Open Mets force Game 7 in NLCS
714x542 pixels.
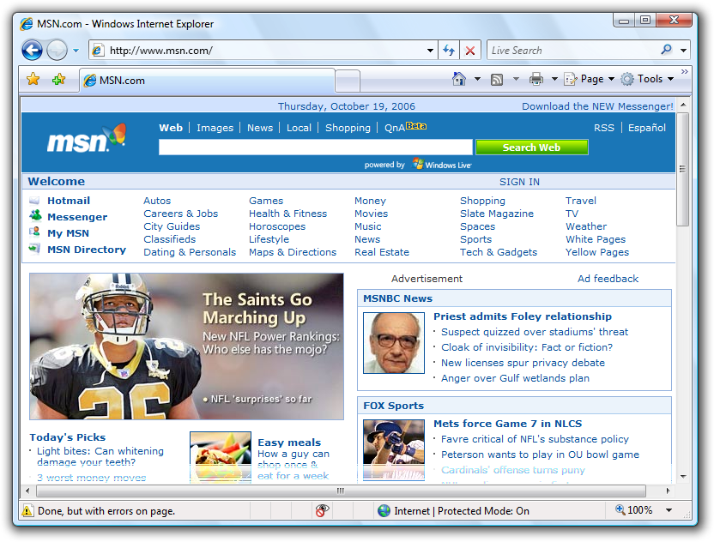tap(507, 424)
